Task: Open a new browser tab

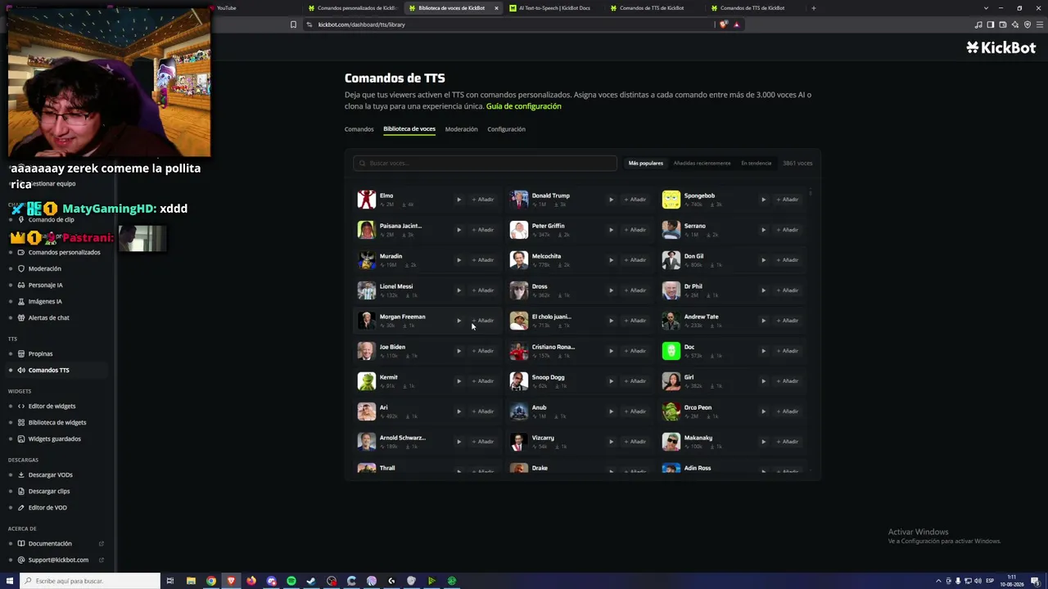Action: [x=813, y=8]
